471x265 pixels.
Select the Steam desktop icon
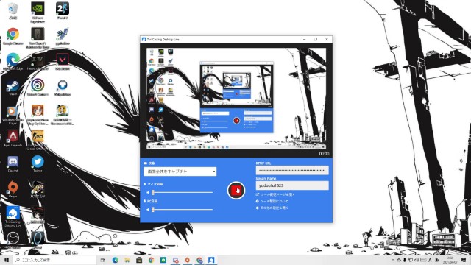(13, 88)
